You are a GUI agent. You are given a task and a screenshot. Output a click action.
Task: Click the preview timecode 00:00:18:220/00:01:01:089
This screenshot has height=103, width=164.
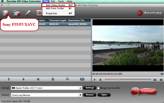click(107, 74)
